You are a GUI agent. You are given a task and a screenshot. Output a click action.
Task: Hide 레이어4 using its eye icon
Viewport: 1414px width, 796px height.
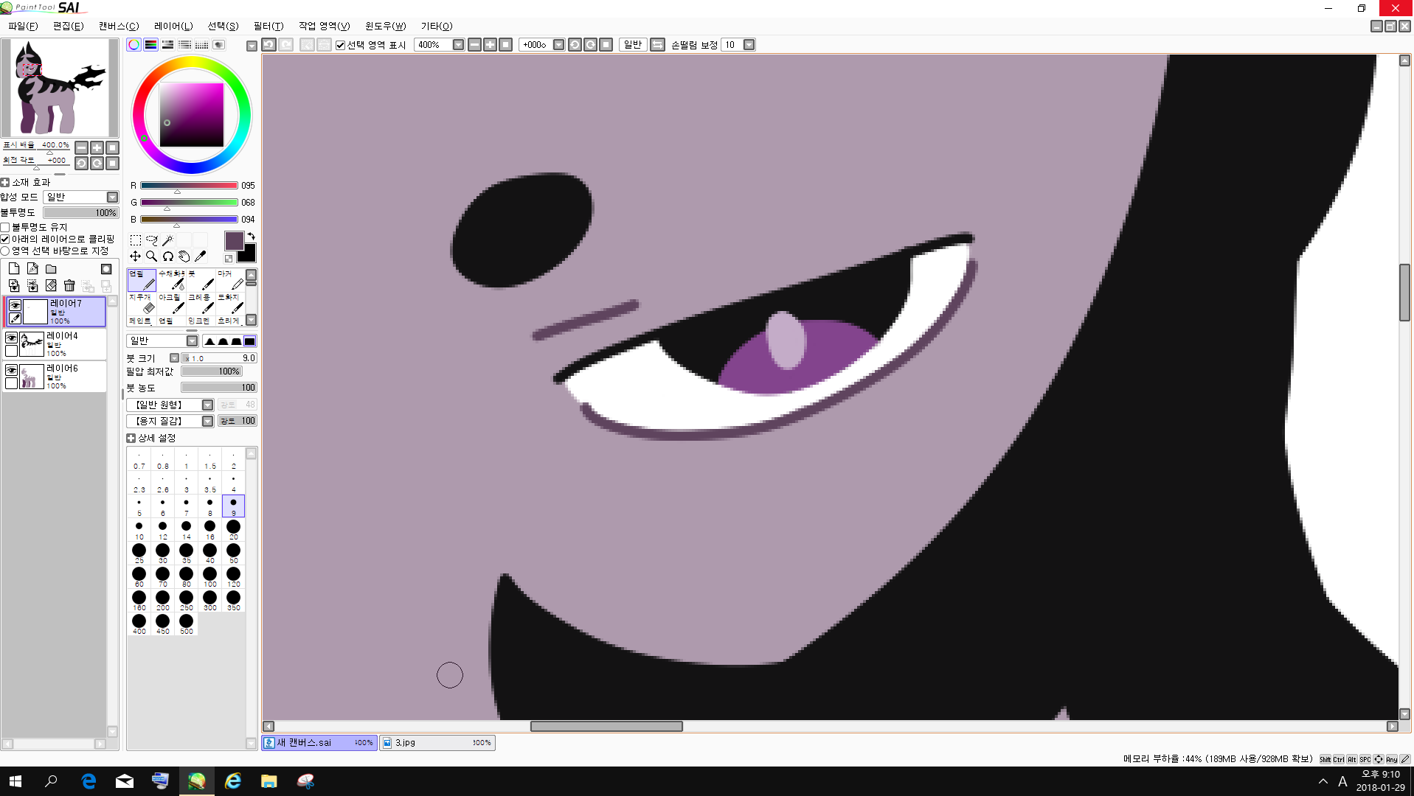[11, 338]
